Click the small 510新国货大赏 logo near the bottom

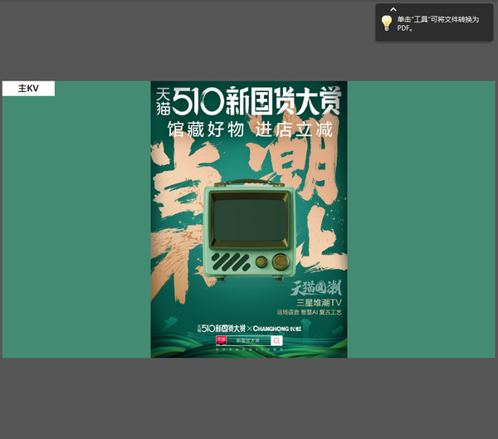[222, 328]
